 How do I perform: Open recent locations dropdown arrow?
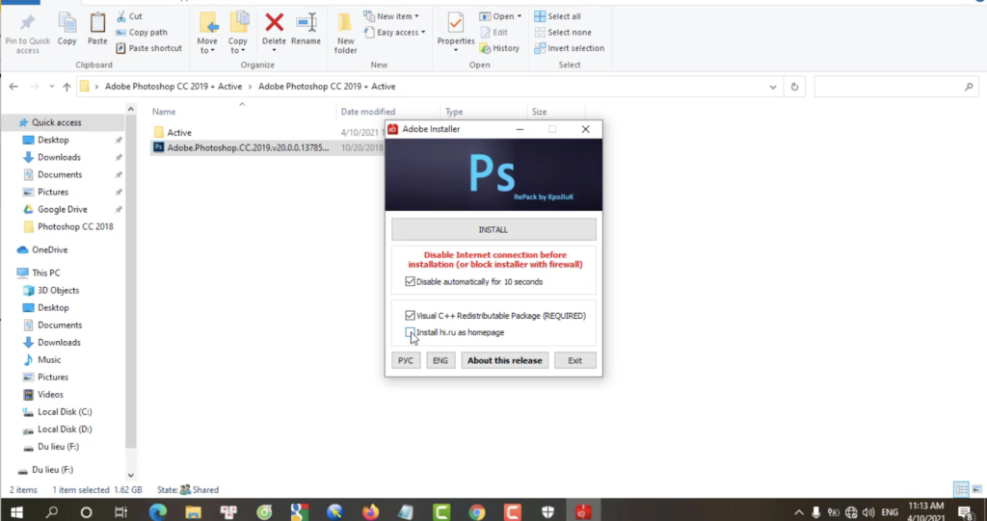tap(52, 87)
